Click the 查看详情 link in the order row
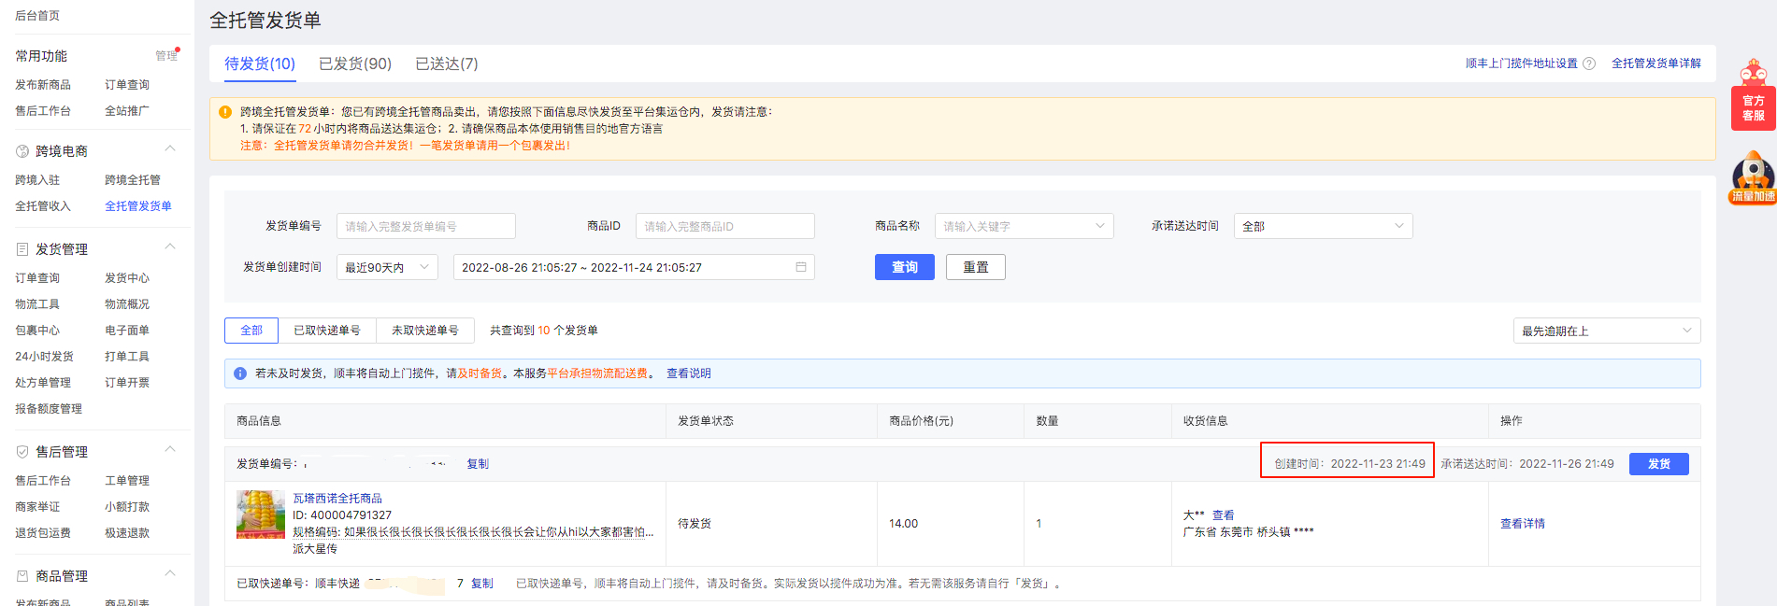 click(x=1522, y=524)
